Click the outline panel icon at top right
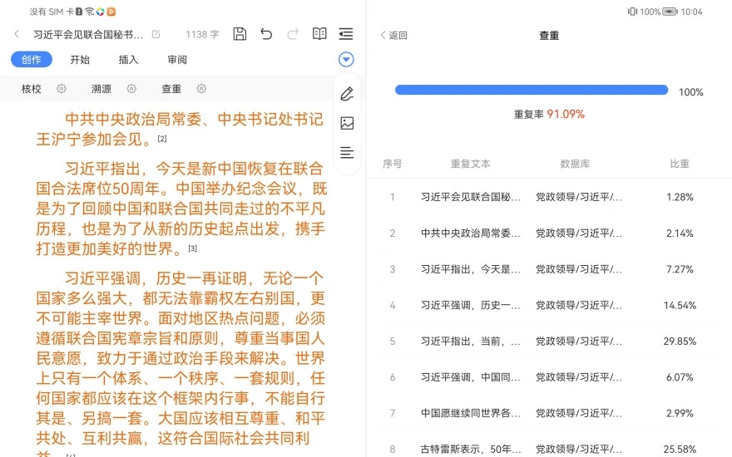This screenshot has height=457, width=732. tap(346, 34)
